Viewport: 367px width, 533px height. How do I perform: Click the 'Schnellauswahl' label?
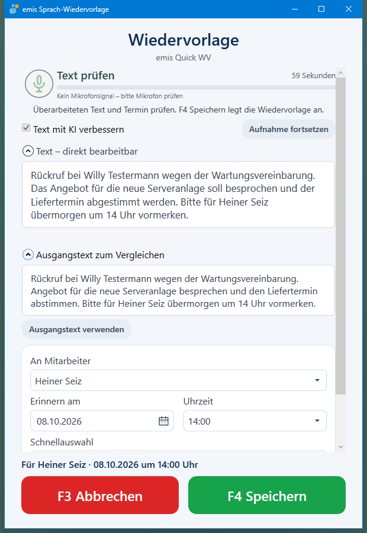(62, 442)
